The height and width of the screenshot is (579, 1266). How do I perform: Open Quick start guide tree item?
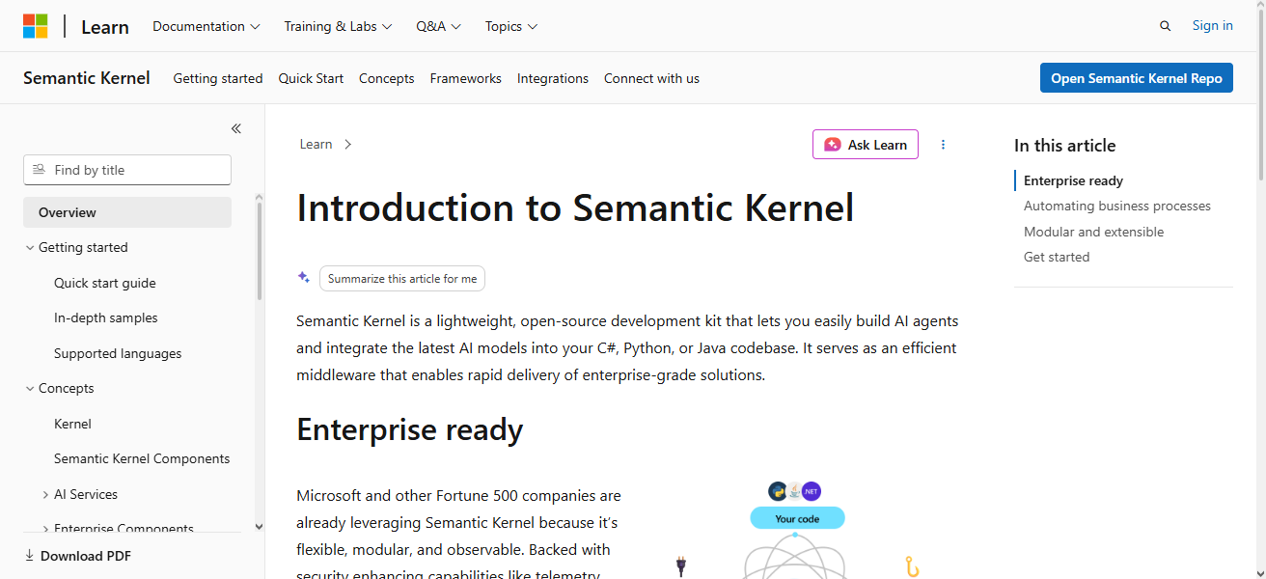click(105, 283)
